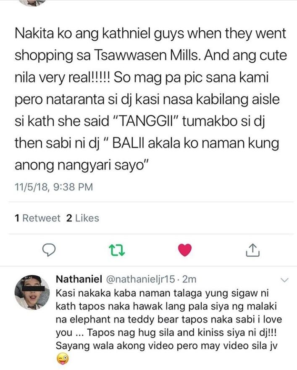This screenshot has height=370, width=297.
Task: Open the tweet author's avatar at top
Action: pyautogui.click(x=32, y=3)
